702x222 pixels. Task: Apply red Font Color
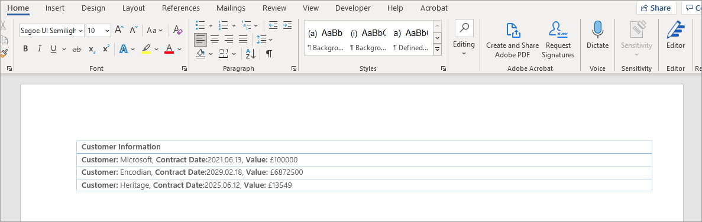[x=169, y=49]
